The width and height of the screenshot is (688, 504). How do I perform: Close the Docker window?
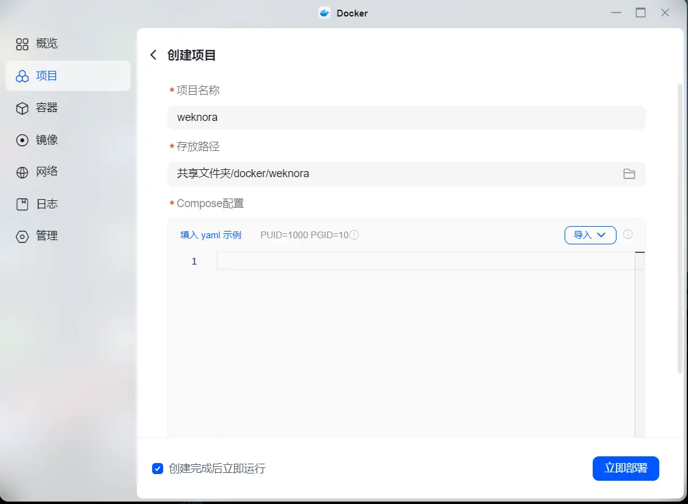[x=665, y=13]
